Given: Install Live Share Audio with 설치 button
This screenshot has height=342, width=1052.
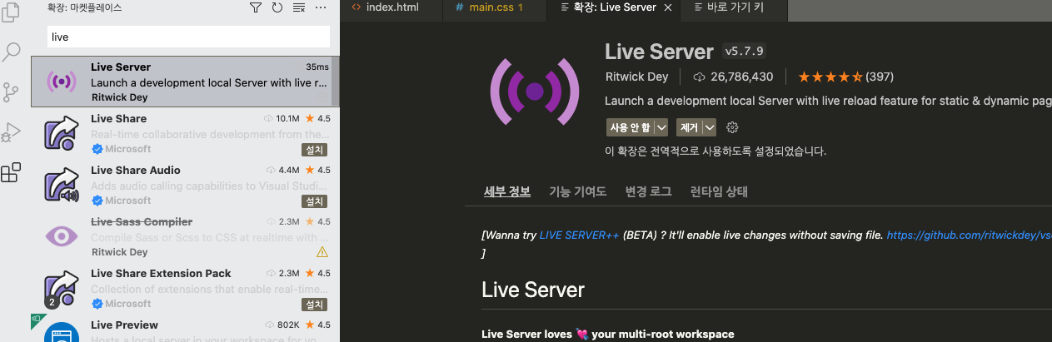Looking at the screenshot, I should [x=314, y=201].
